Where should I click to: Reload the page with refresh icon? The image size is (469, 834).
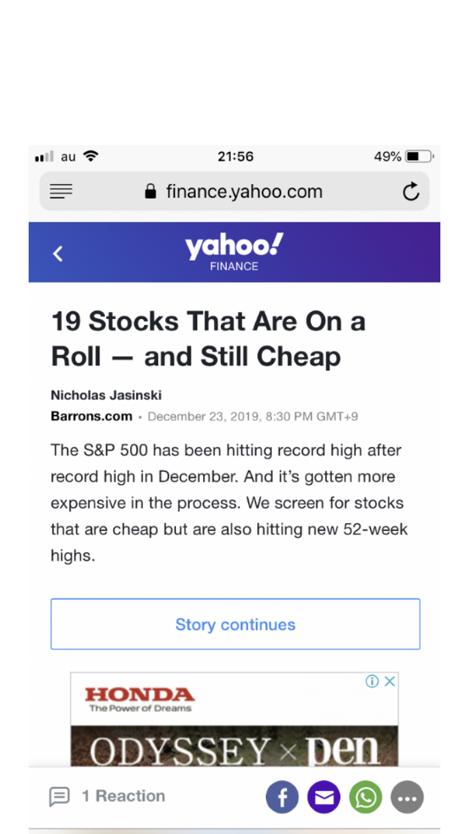410,191
